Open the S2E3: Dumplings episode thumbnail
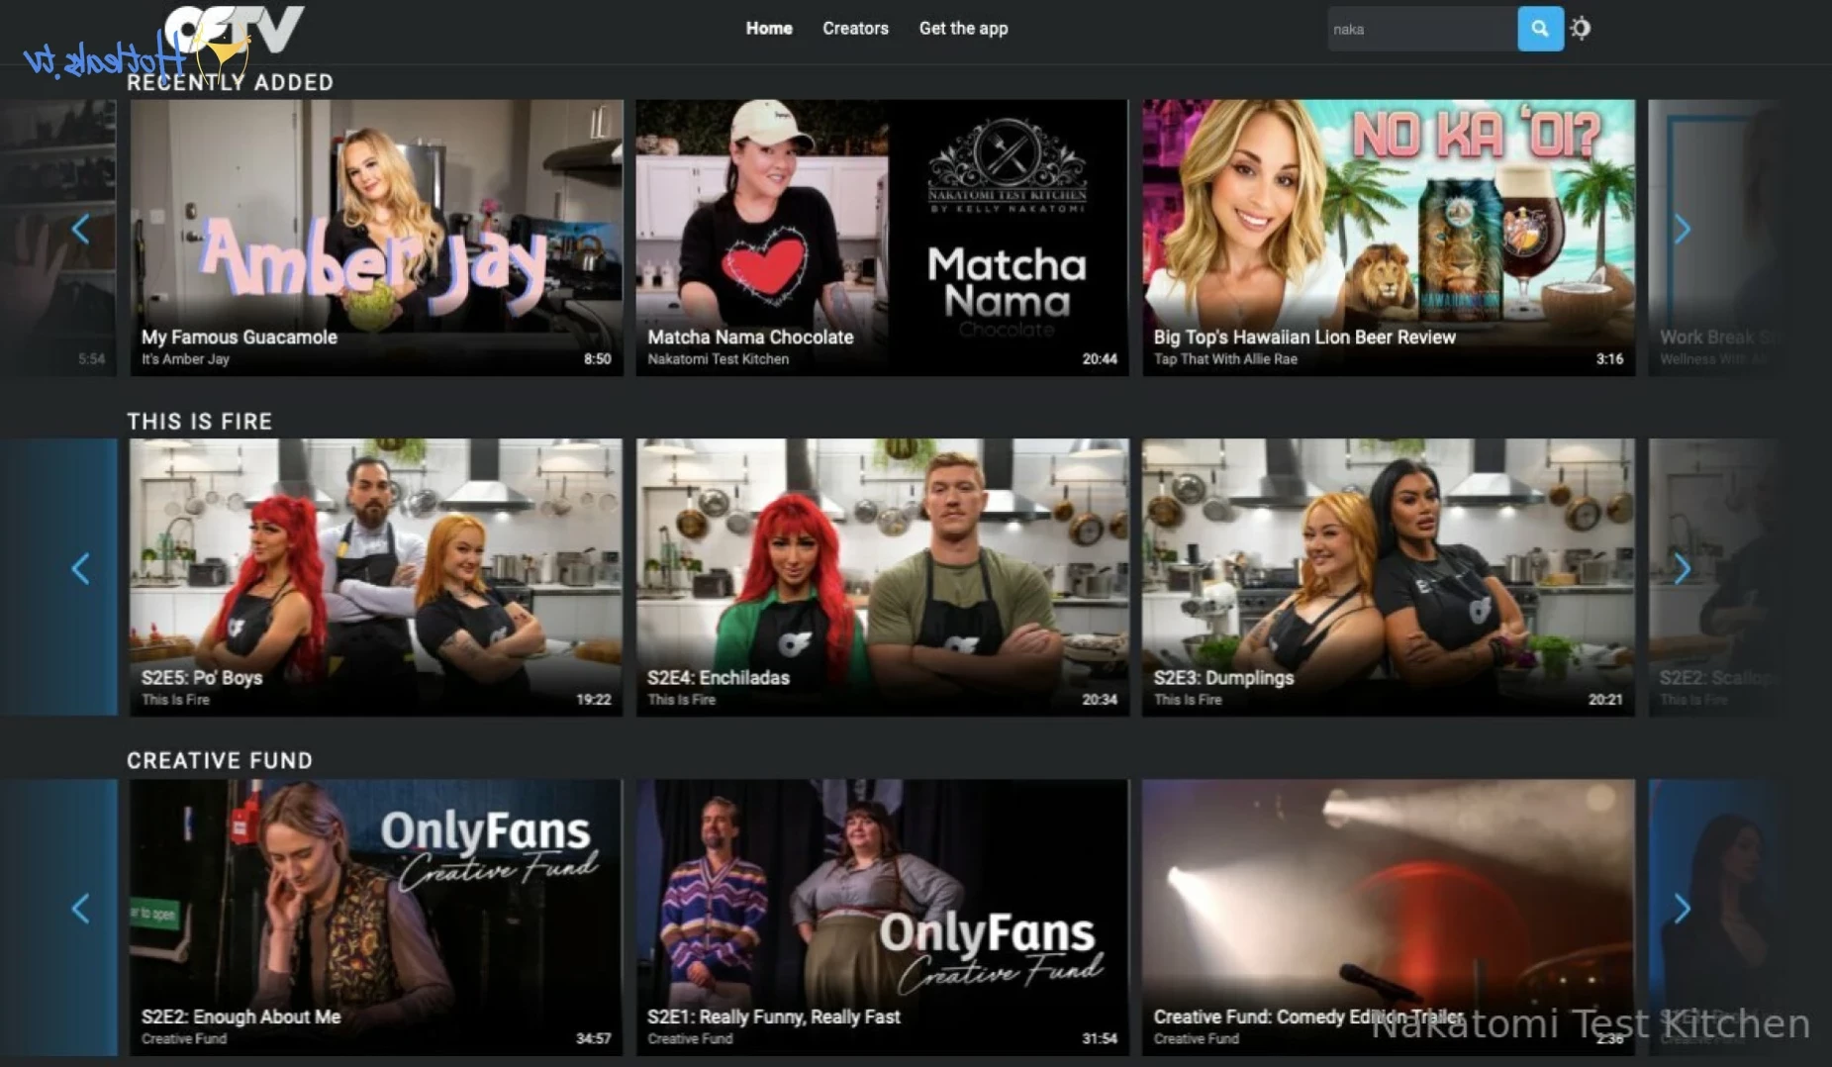The height and width of the screenshot is (1067, 1832). (x=1389, y=577)
